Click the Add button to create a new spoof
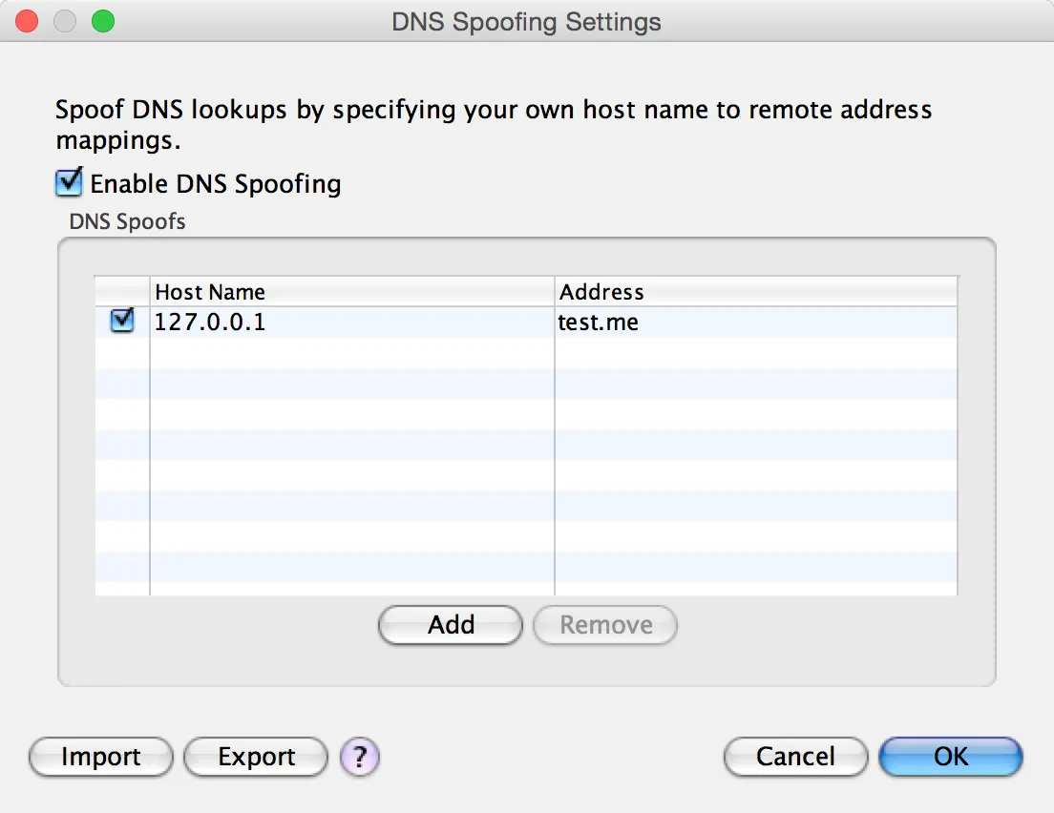Viewport: 1054px width, 813px height. tap(450, 625)
